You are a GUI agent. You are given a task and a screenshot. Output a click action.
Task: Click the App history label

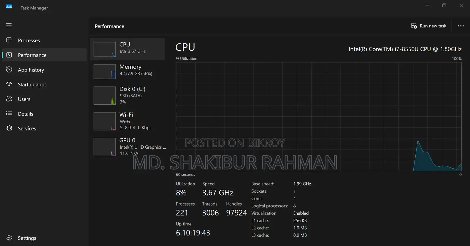(31, 70)
